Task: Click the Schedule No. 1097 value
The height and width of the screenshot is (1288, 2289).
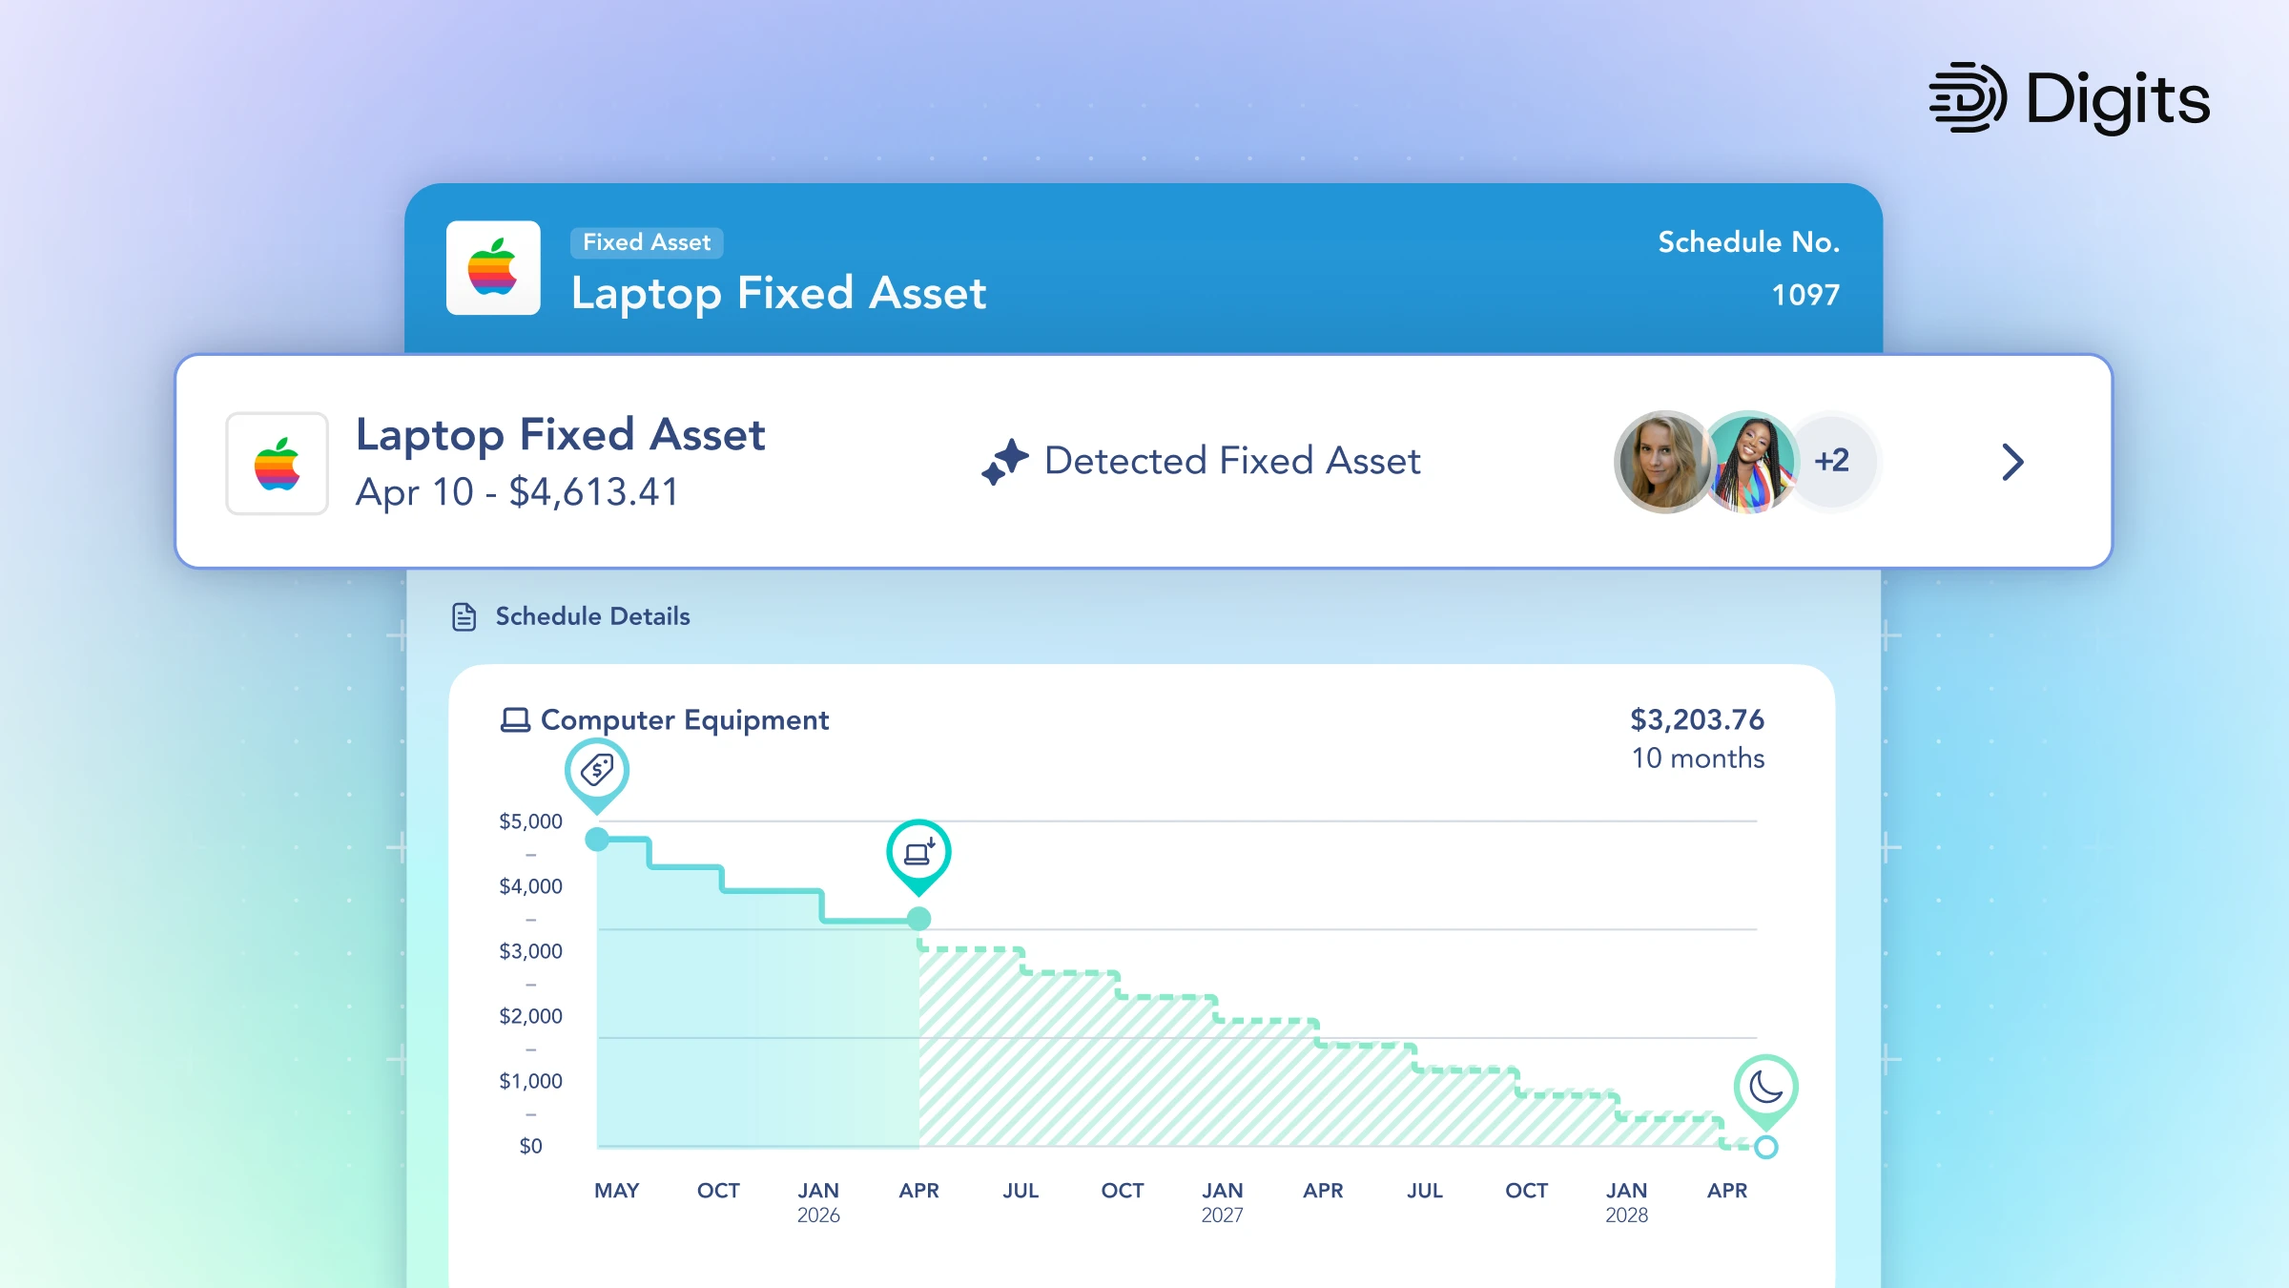Action: click(1805, 295)
